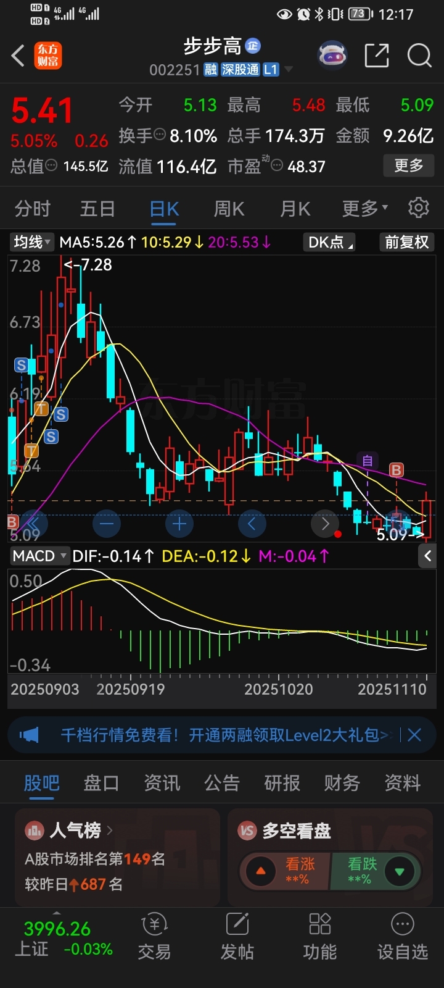Zoom in chart with plus button
Viewport: 444px width, 988px height.
(x=179, y=524)
